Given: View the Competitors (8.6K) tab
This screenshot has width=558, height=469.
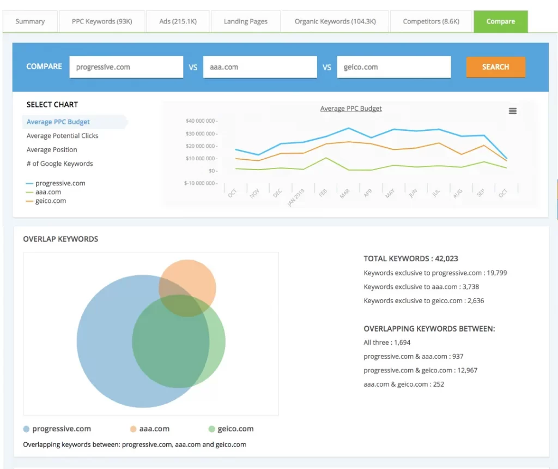Looking at the screenshot, I should 431,21.
